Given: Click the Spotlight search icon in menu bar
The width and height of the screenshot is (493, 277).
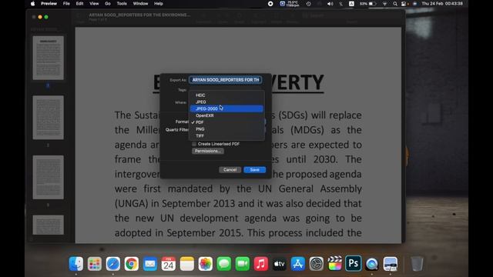Looking at the screenshot, I should point(395,4).
